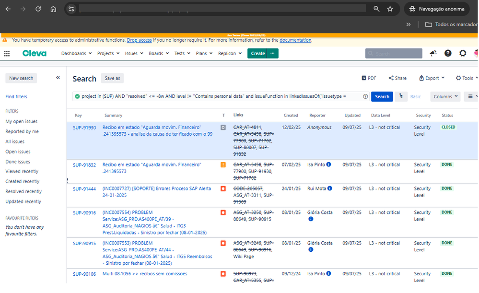
Task: Expand the Columns dropdown
Action: (x=445, y=96)
